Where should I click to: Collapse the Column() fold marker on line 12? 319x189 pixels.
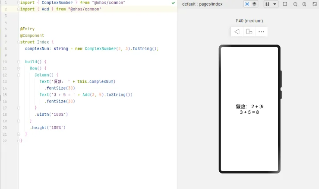pyautogui.click(x=19, y=75)
